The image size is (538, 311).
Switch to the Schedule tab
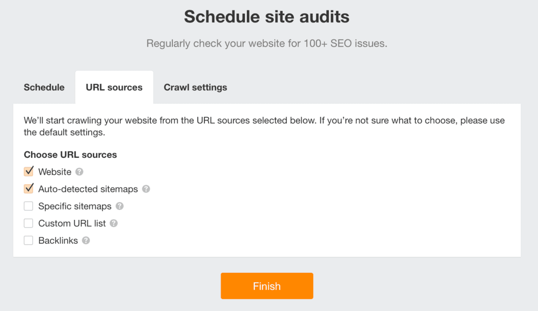[x=44, y=87]
